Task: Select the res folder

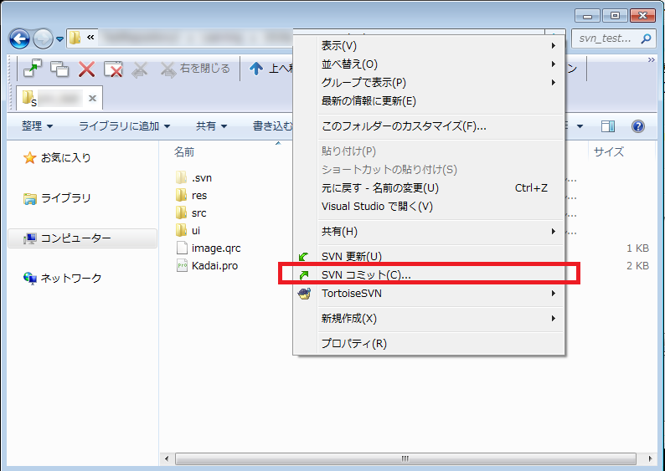Action: coord(191,195)
